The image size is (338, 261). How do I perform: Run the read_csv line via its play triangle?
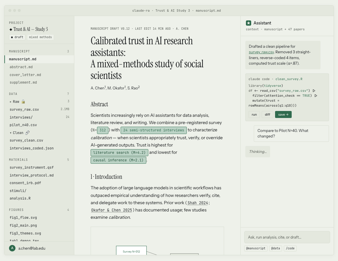coord(314,91)
